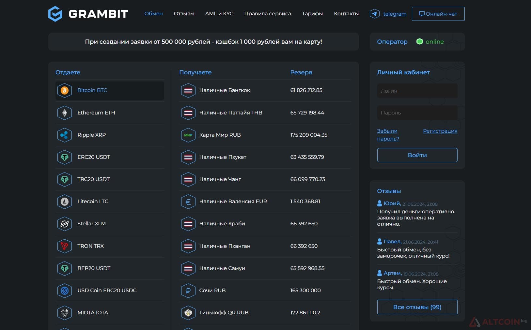Image resolution: width=531 pixels, height=330 pixels.
Task: Click reviewer name Артем
Action: click(393, 273)
